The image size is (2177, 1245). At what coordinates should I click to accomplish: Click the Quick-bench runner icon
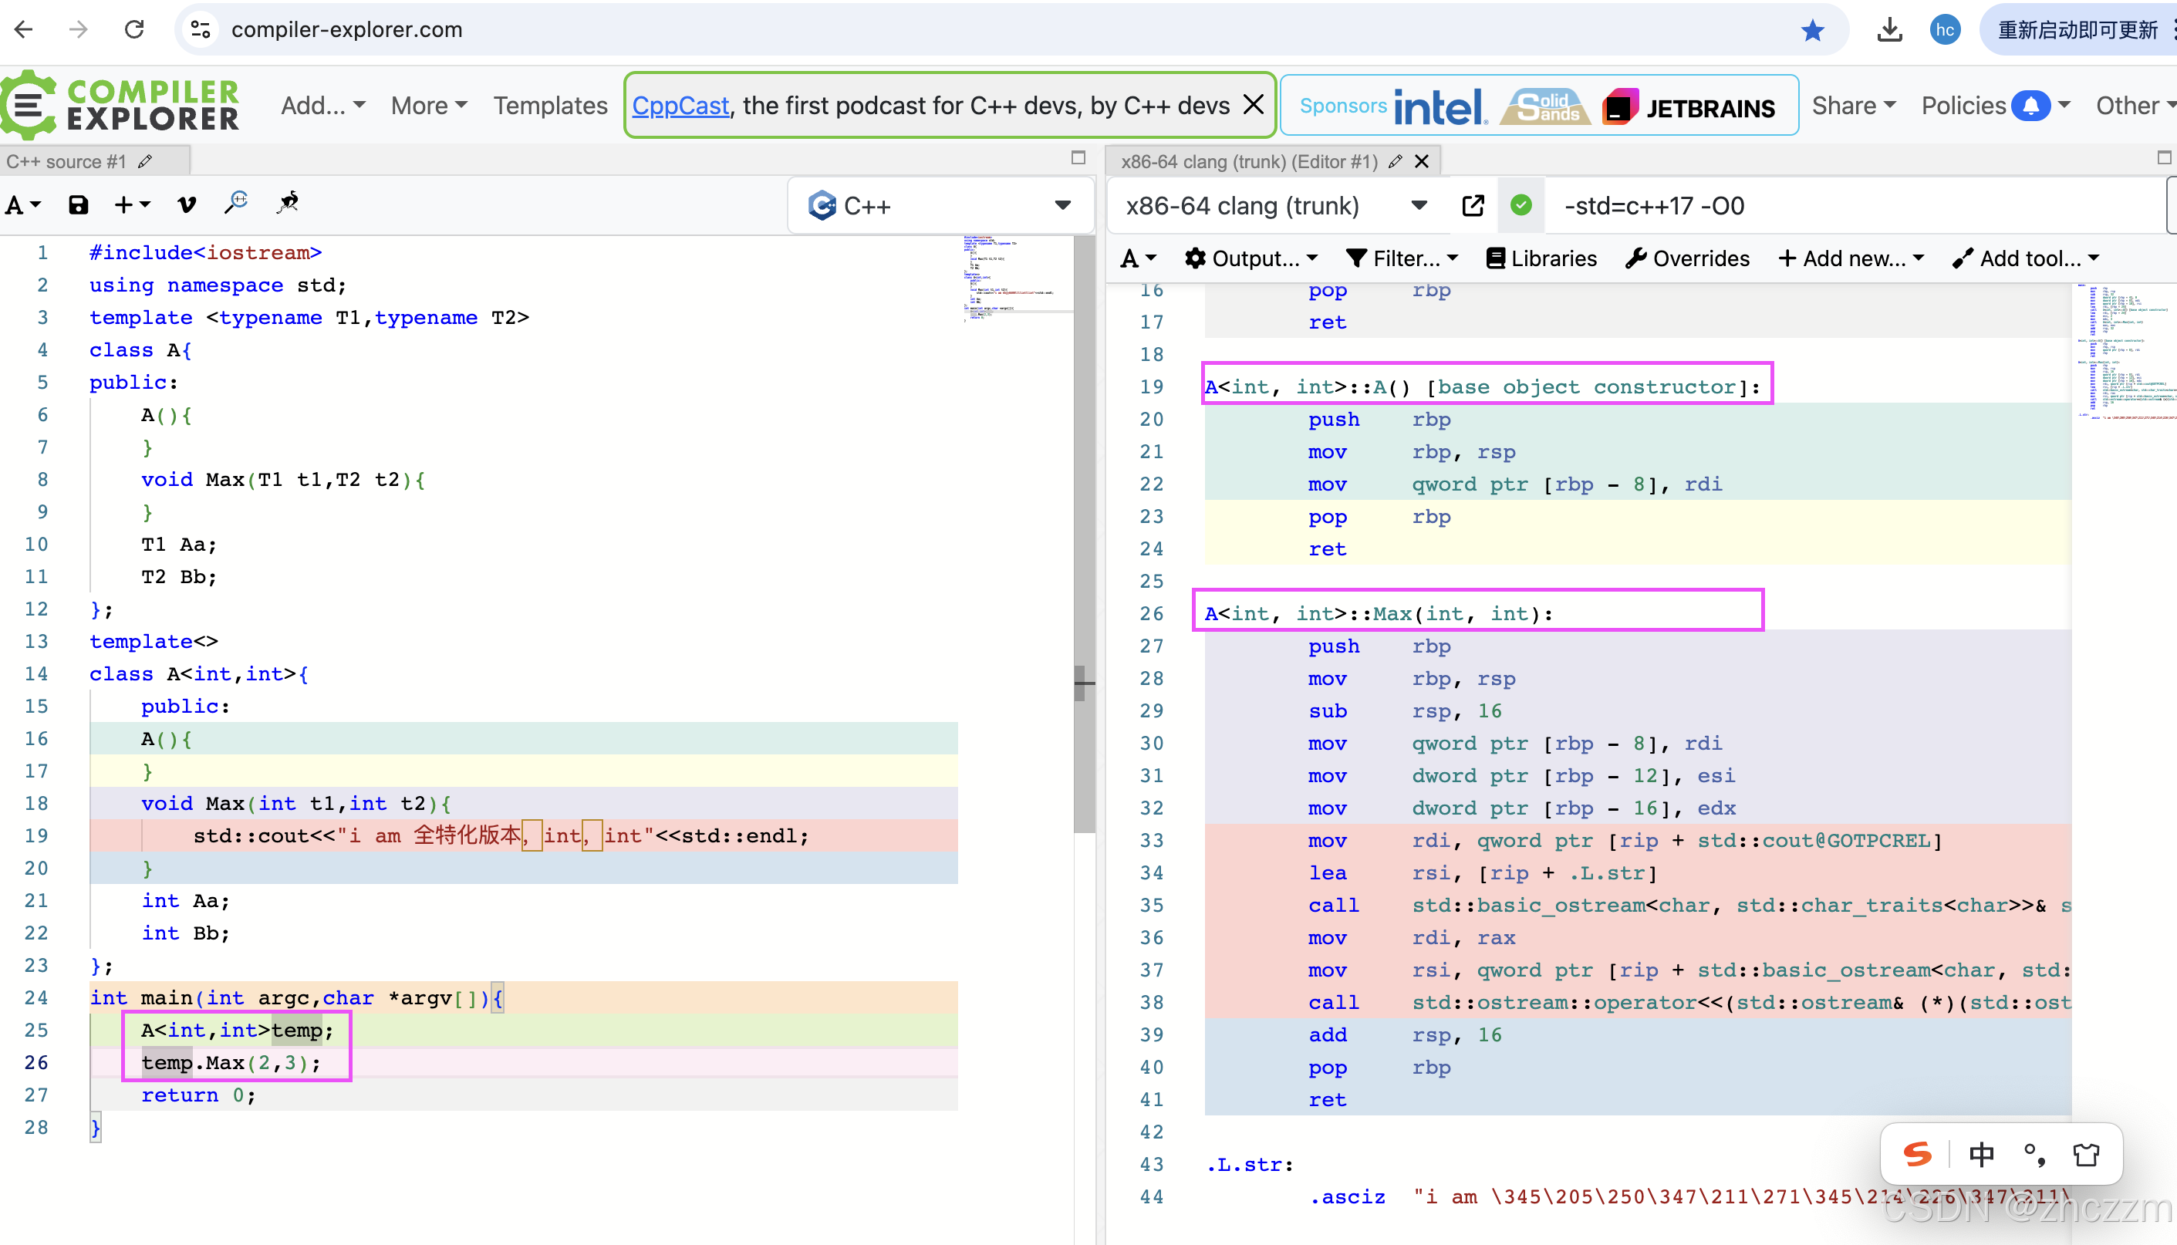(289, 204)
